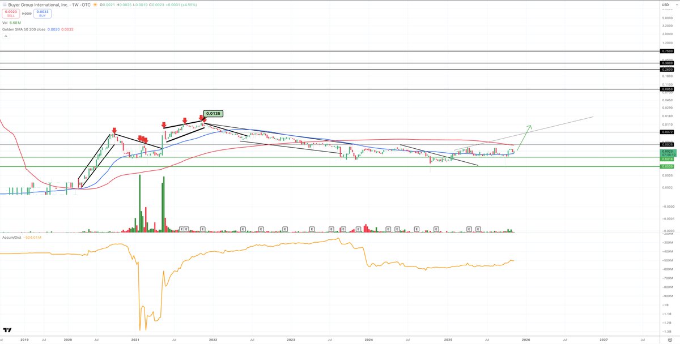The height and width of the screenshot is (344, 680).
Task: Select the Vol indicator legend
Action: tap(10, 23)
